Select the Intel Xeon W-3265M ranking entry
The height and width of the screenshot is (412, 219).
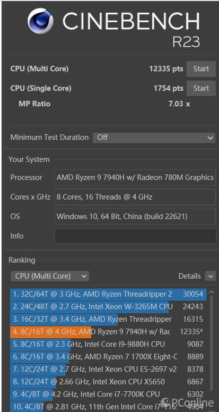pos(108,307)
